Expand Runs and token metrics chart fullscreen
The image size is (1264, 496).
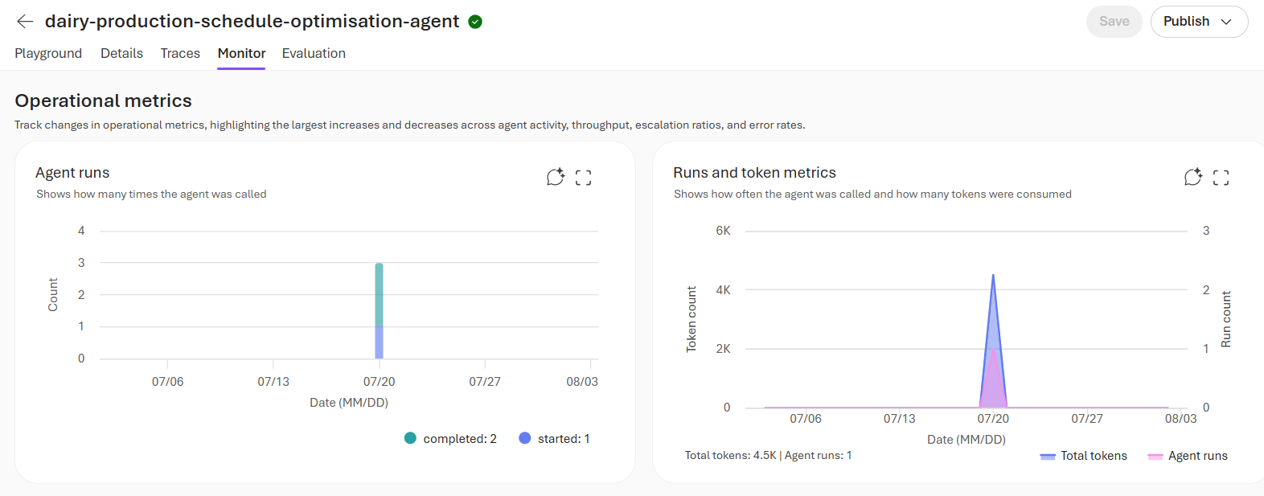(1221, 178)
